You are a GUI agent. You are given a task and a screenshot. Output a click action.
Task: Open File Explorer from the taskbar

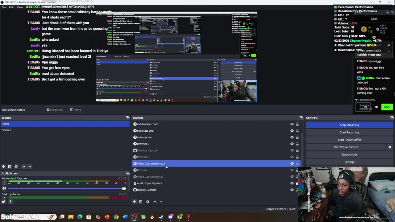(x=71, y=217)
